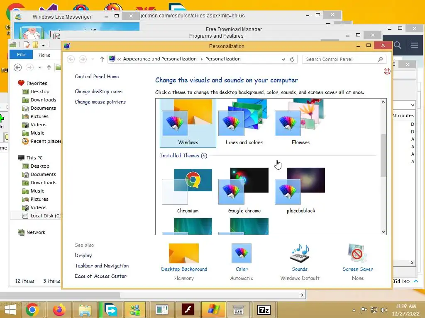Viewport: 425px width, 318px height.
Task: Click theme list scrollbar down arrow
Action: pyautogui.click(x=383, y=231)
